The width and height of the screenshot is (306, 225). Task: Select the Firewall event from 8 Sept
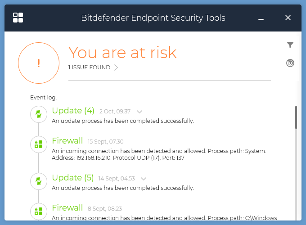click(x=67, y=207)
